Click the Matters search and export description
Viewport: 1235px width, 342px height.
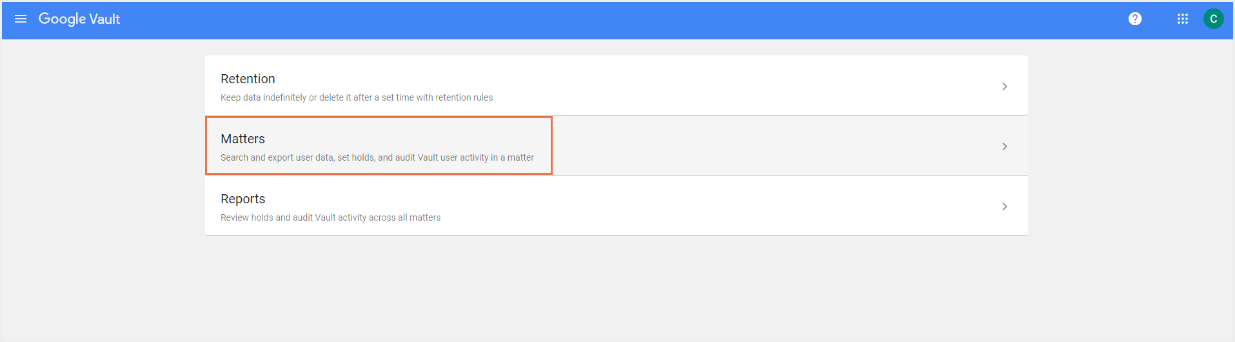(377, 157)
